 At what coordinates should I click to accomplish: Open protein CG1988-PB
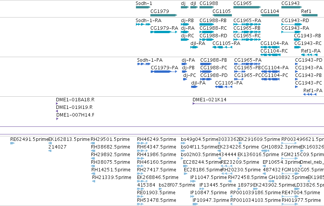tap(206, 64)
